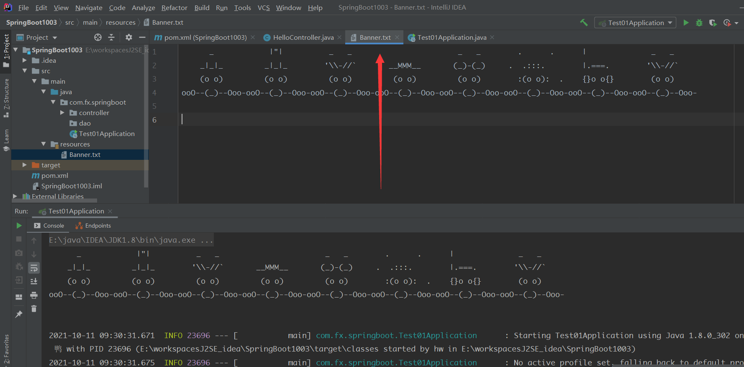Close the Test01Application run tab

point(110,211)
